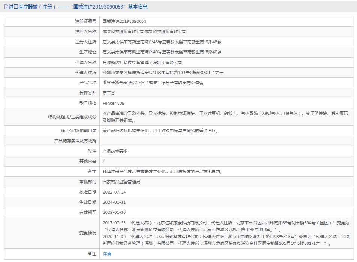
Task: Click the 生产地址 address value
Action: pyautogui.click(x=162, y=52)
